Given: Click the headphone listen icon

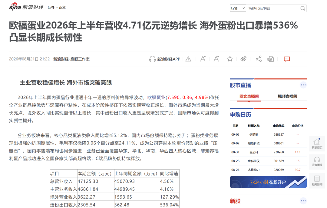Looking at the screenshot, I should [x=152, y=59].
